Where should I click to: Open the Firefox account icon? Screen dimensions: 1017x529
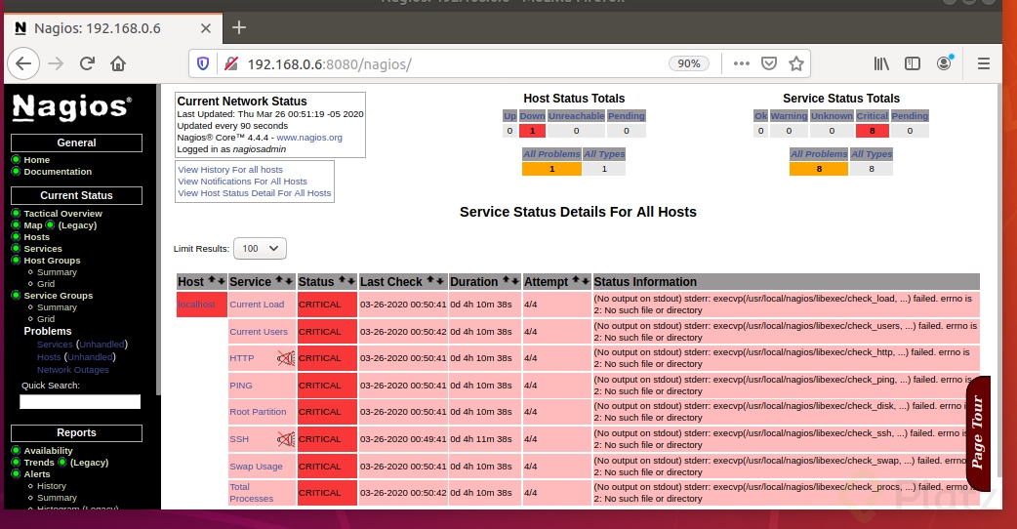pyautogui.click(x=945, y=62)
